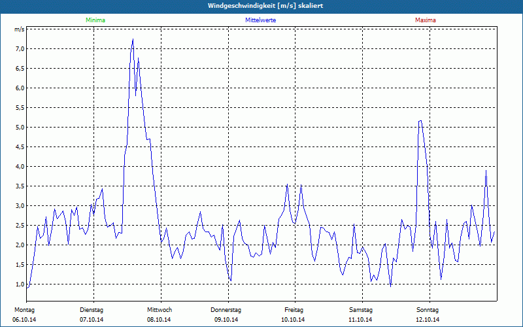Image resolution: width=523 pixels, height=327 pixels.
Task: Click the green Minima legend label
Action: click(95, 20)
